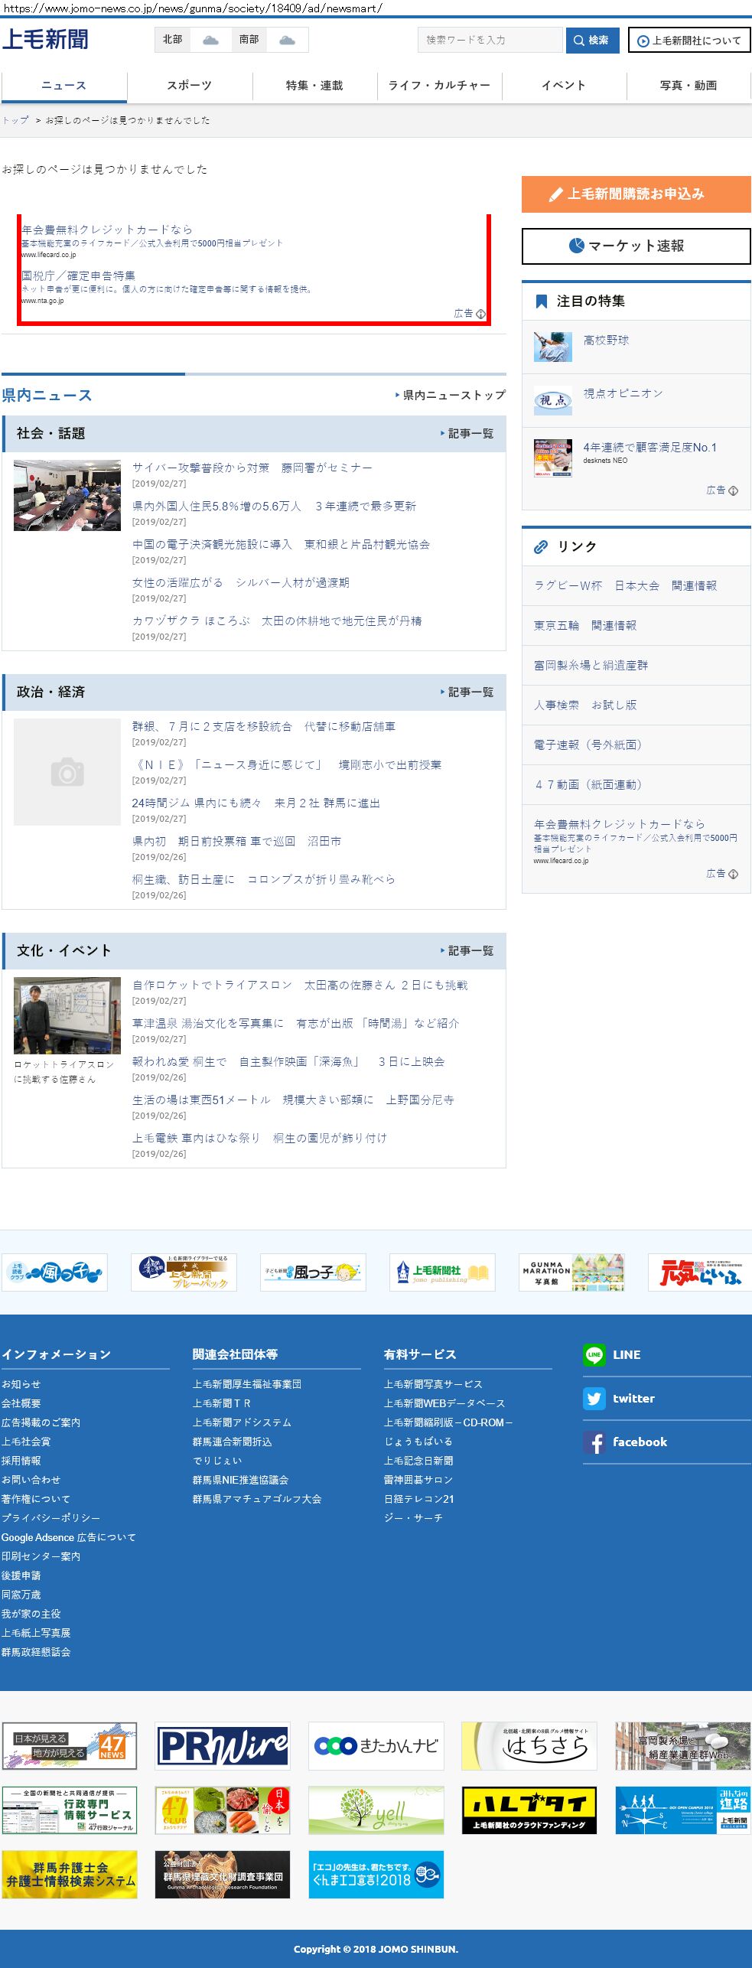Open the ライフ・カルチャー navigation tab
The height and width of the screenshot is (1968, 752).
click(x=439, y=85)
